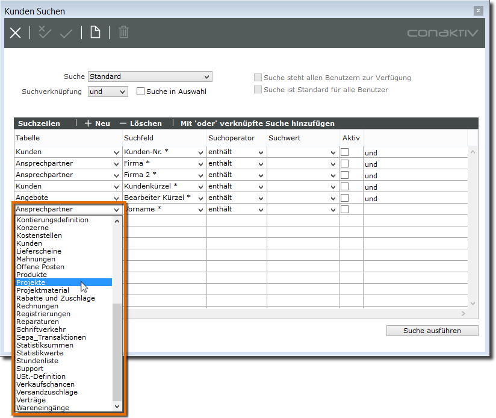496x418 pixels.
Task: Click Suche ausführen button
Action: [432, 331]
